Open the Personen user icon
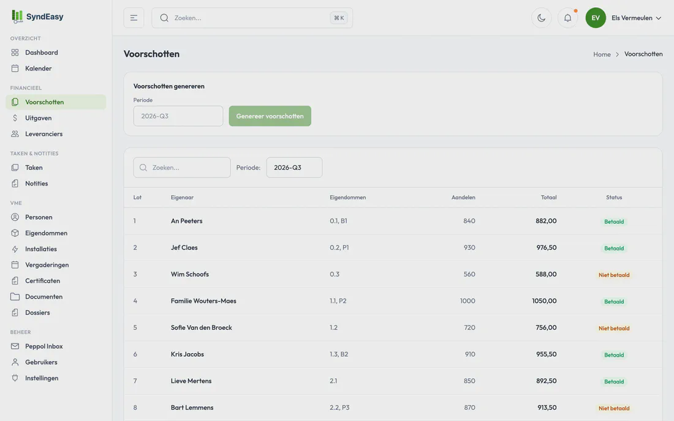This screenshot has height=421, width=674. (x=15, y=217)
